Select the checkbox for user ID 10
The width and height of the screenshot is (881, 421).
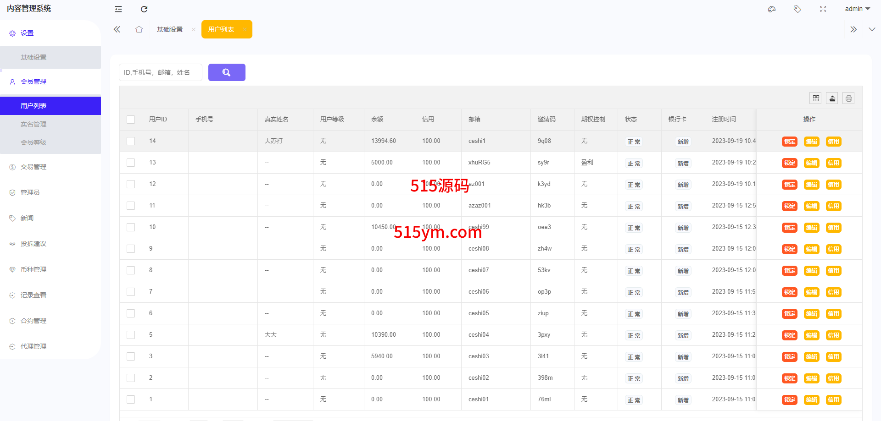pos(131,227)
